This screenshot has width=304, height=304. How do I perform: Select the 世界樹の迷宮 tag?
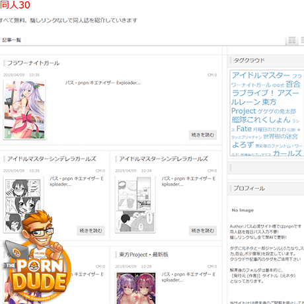pyautogui.click(x=280, y=137)
